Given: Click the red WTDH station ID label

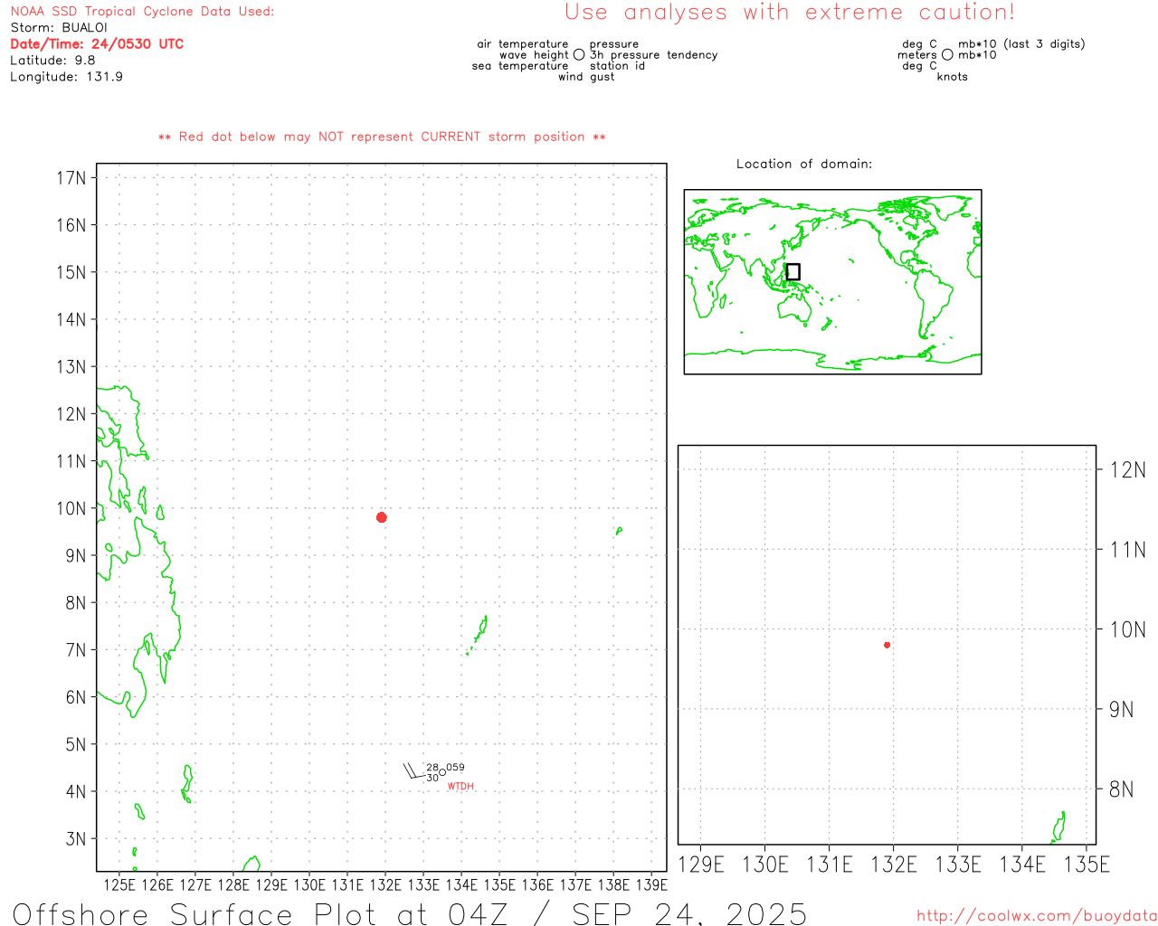Looking at the screenshot, I should coord(460,787).
